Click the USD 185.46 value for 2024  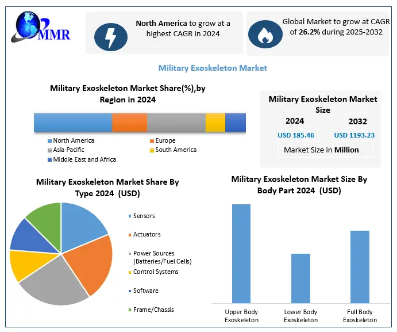coord(296,135)
